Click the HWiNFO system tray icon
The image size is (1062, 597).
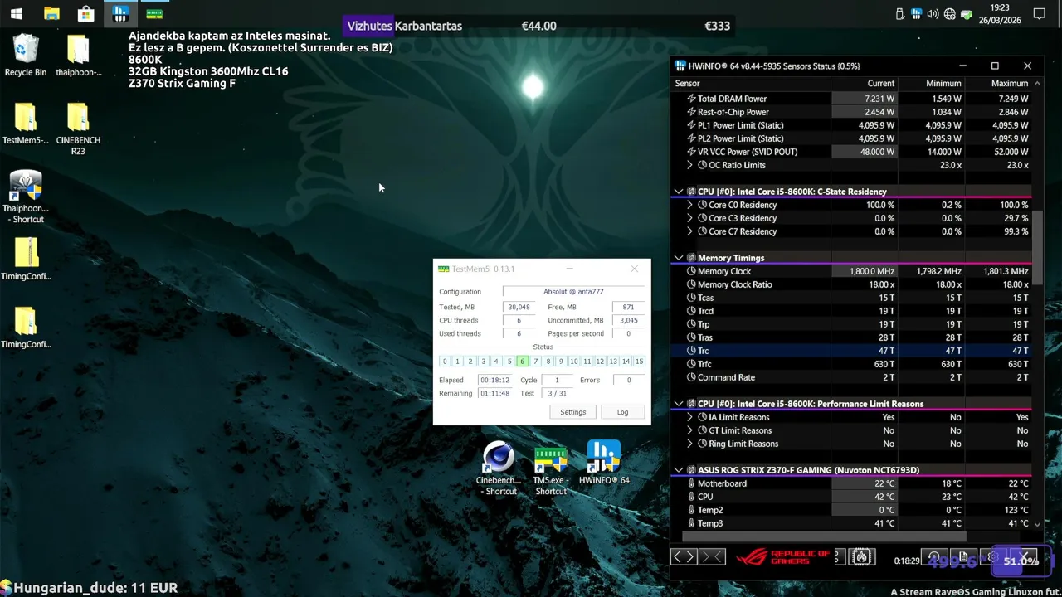point(917,14)
